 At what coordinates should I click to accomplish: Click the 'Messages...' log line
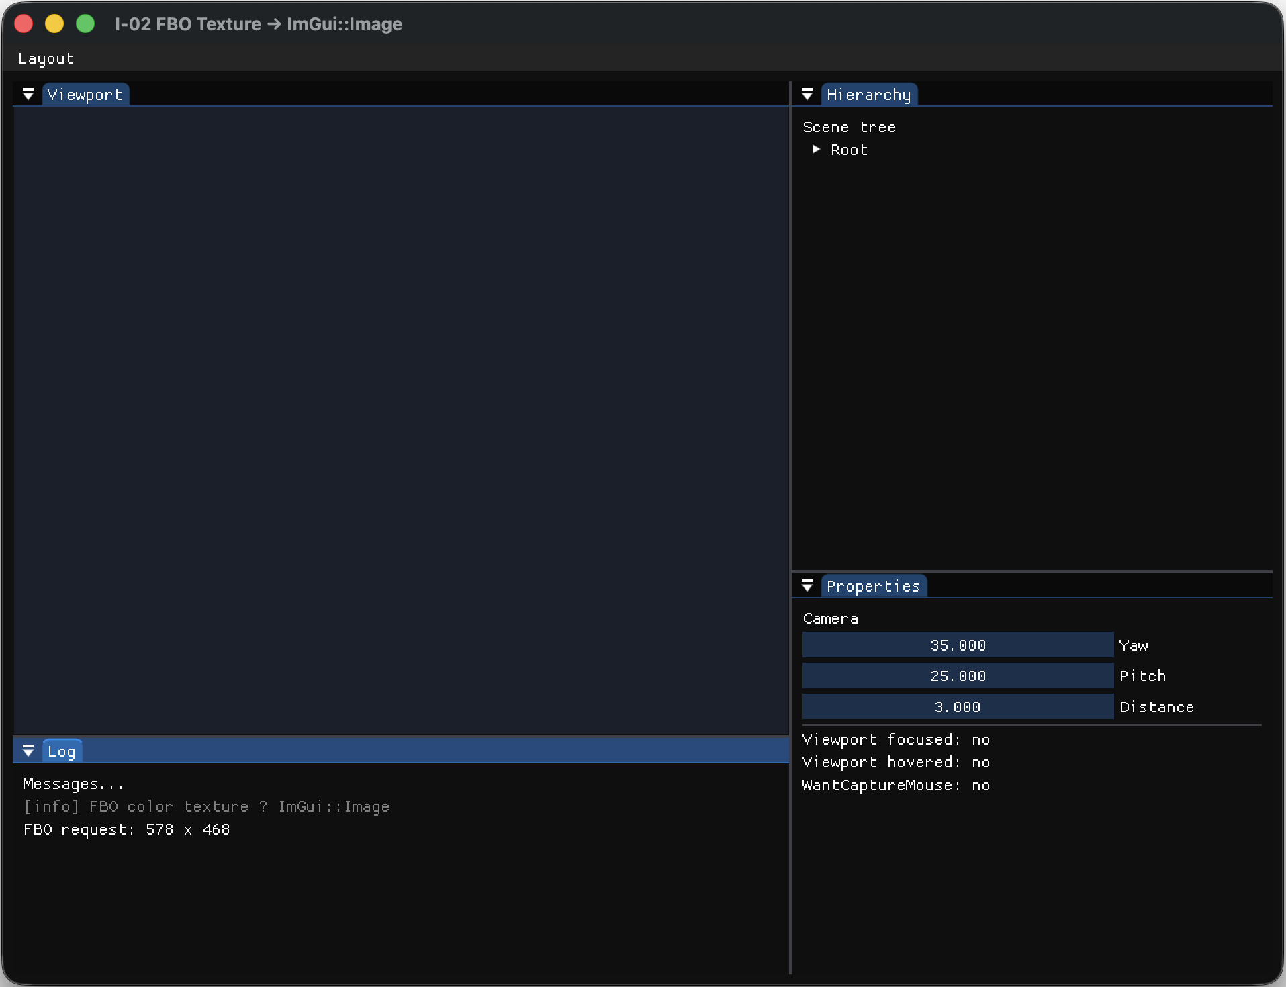[x=73, y=784]
